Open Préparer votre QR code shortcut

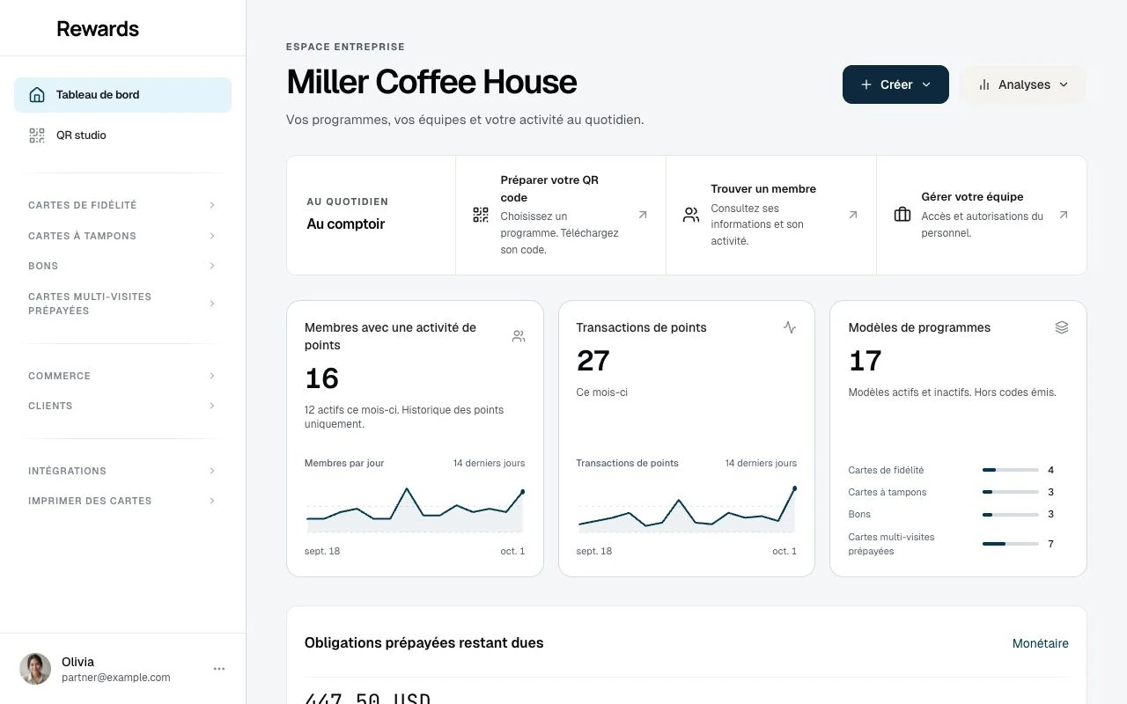[561, 215]
